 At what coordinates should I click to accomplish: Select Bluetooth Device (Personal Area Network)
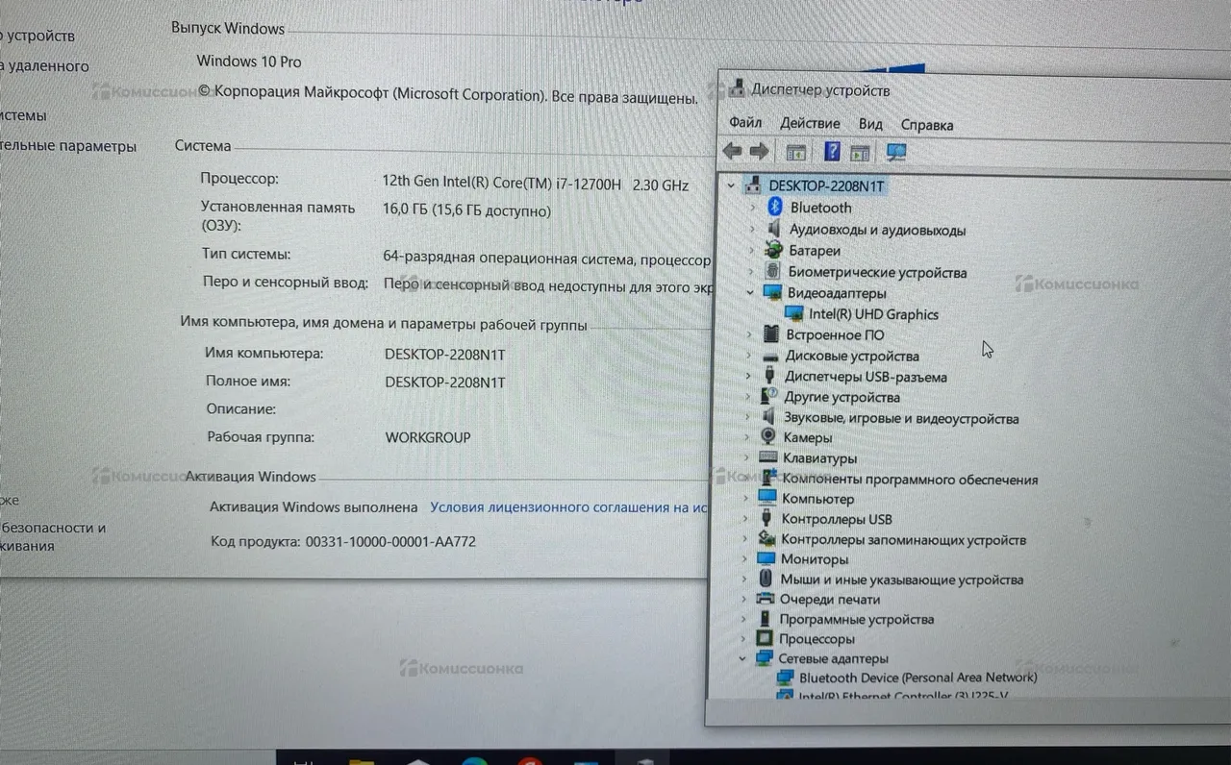(918, 678)
